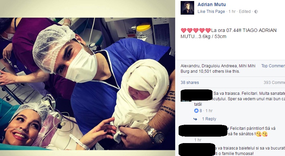
Task: Click the reply arrow icon beside 1 Reply
Action: (x=196, y=119)
